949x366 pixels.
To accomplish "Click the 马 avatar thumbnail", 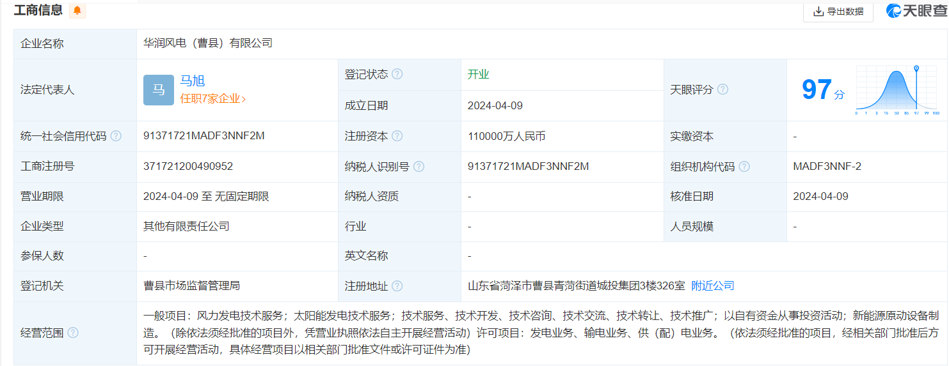I will coord(159,90).
